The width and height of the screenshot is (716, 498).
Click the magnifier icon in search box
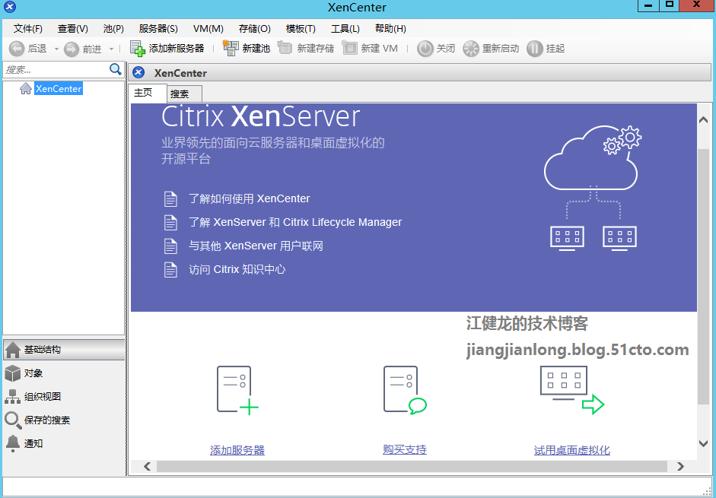(x=116, y=69)
